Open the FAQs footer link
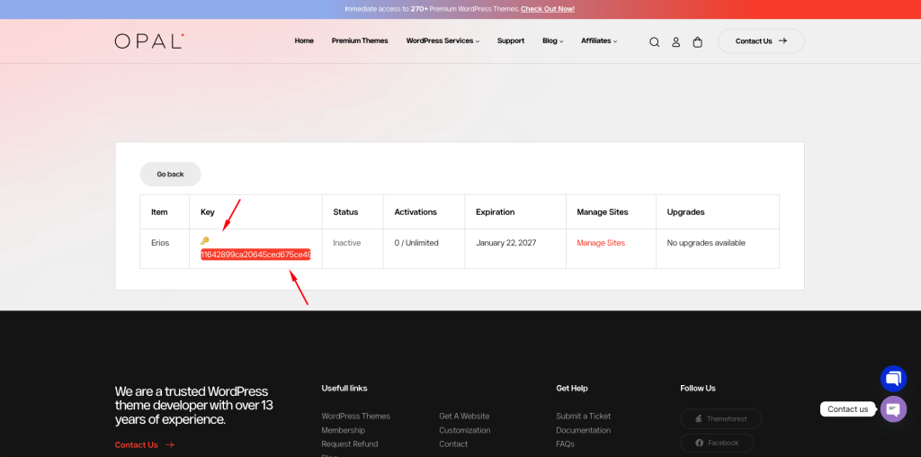 565,444
